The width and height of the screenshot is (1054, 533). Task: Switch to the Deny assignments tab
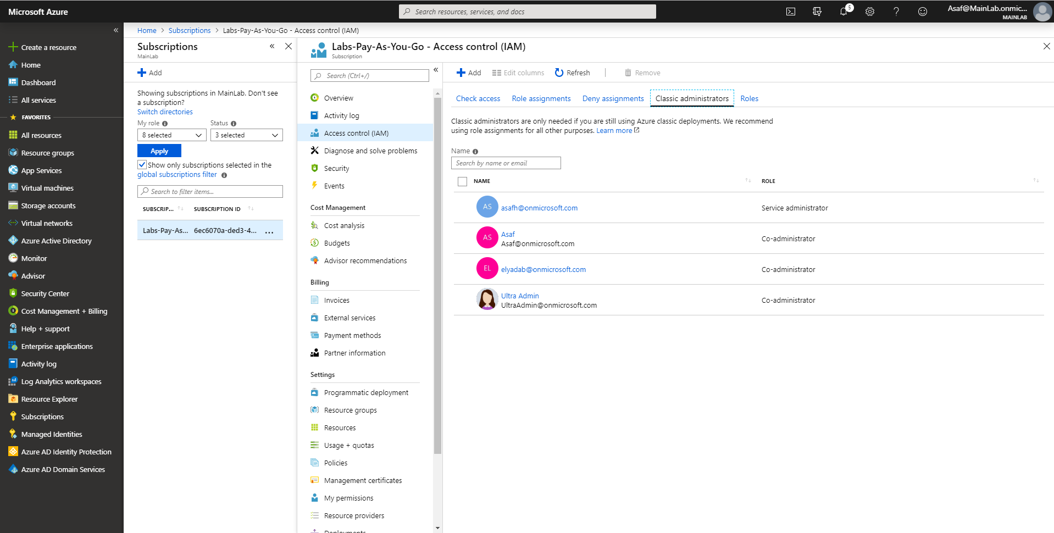[613, 98]
